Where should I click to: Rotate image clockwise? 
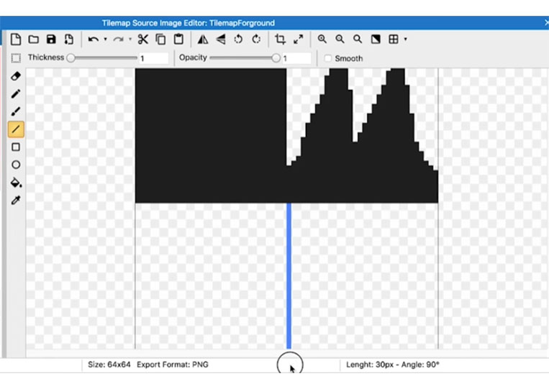256,39
